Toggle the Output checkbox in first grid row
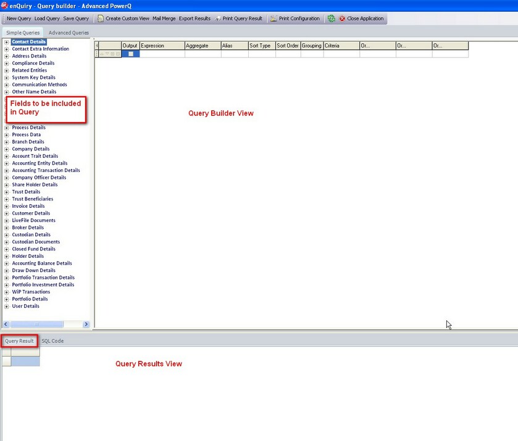Screen dimensions: 518x441 tap(131, 54)
